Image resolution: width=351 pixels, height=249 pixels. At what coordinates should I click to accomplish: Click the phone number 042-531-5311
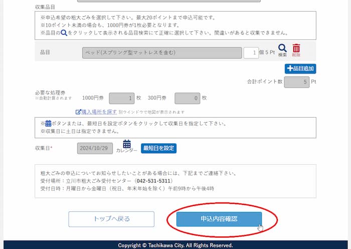(154, 180)
